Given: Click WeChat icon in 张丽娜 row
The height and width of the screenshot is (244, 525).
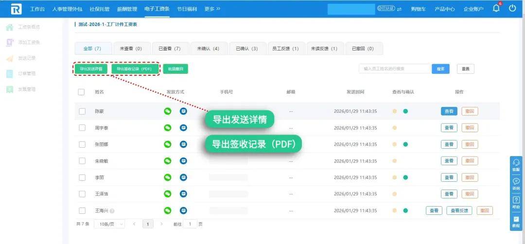Looking at the screenshot, I should (167, 144).
